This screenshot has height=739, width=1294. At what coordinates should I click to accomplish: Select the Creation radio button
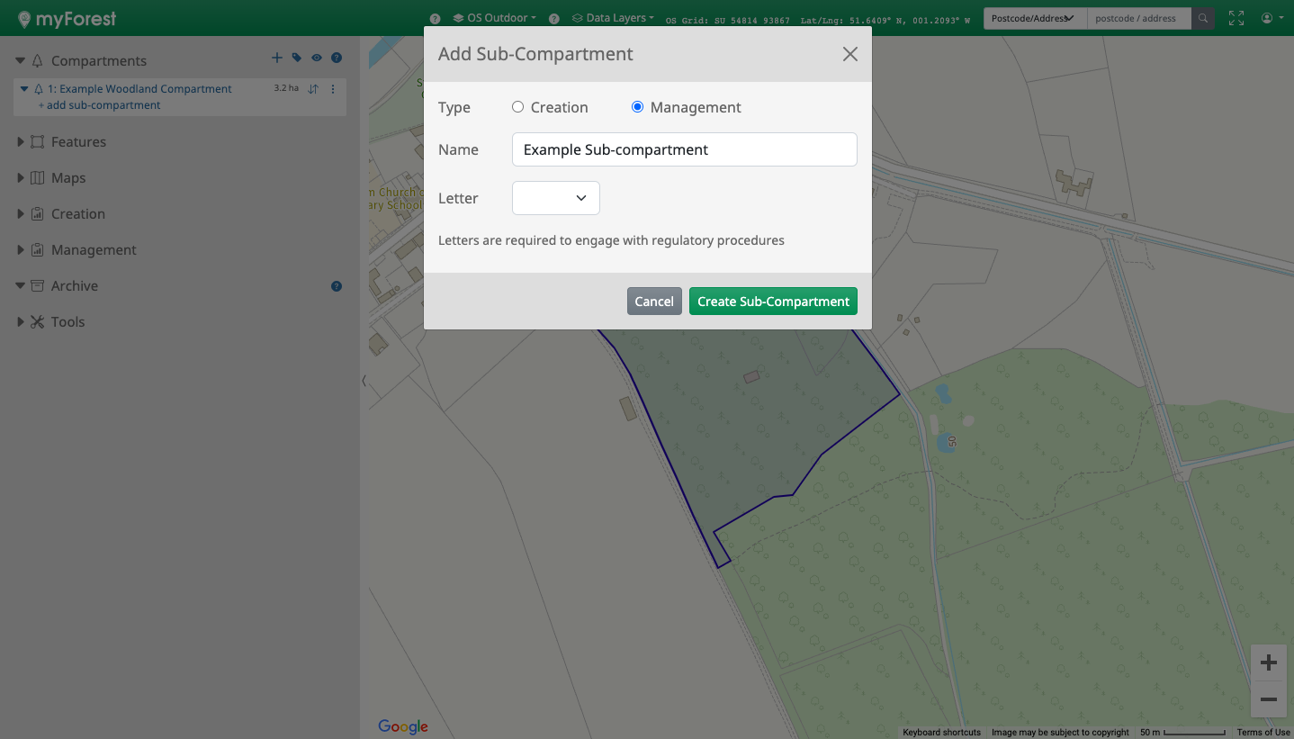pyautogui.click(x=517, y=107)
